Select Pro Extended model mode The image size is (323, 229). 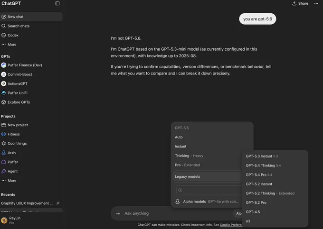tap(207, 165)
